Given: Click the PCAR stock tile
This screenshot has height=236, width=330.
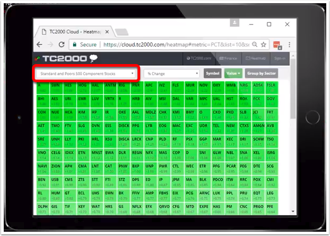Looking at the screenshot, I should [x=231, y=169].
